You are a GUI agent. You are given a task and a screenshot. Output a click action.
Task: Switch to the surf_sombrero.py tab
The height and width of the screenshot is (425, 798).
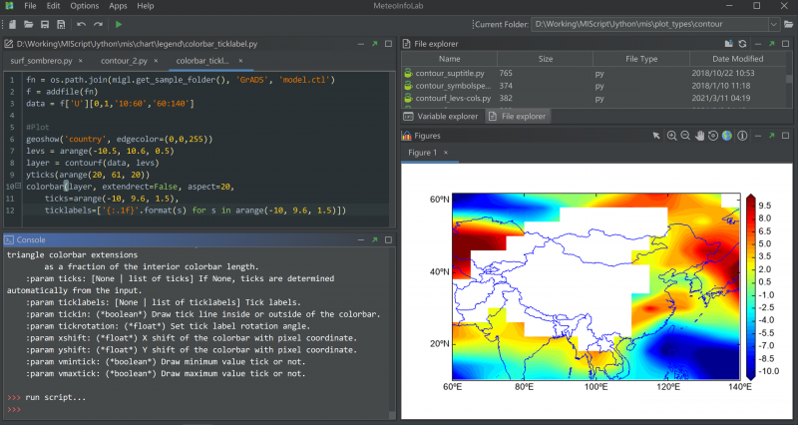coord(41,61)
